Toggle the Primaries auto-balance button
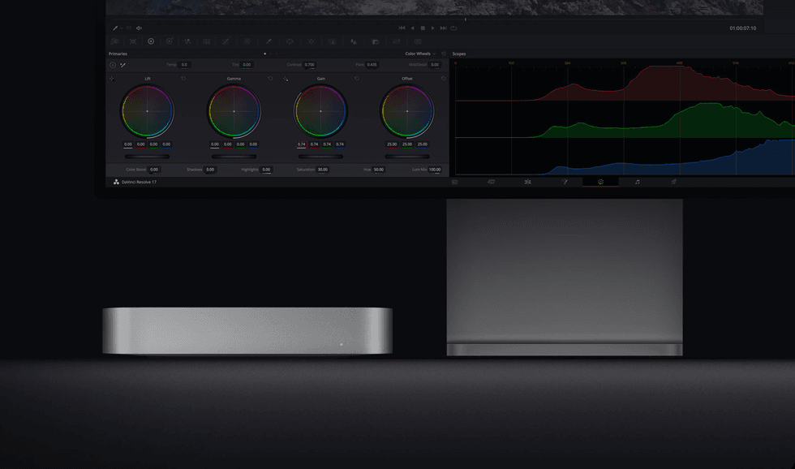The width and height of the screenshot is (795, 469). tap(112, 65)
